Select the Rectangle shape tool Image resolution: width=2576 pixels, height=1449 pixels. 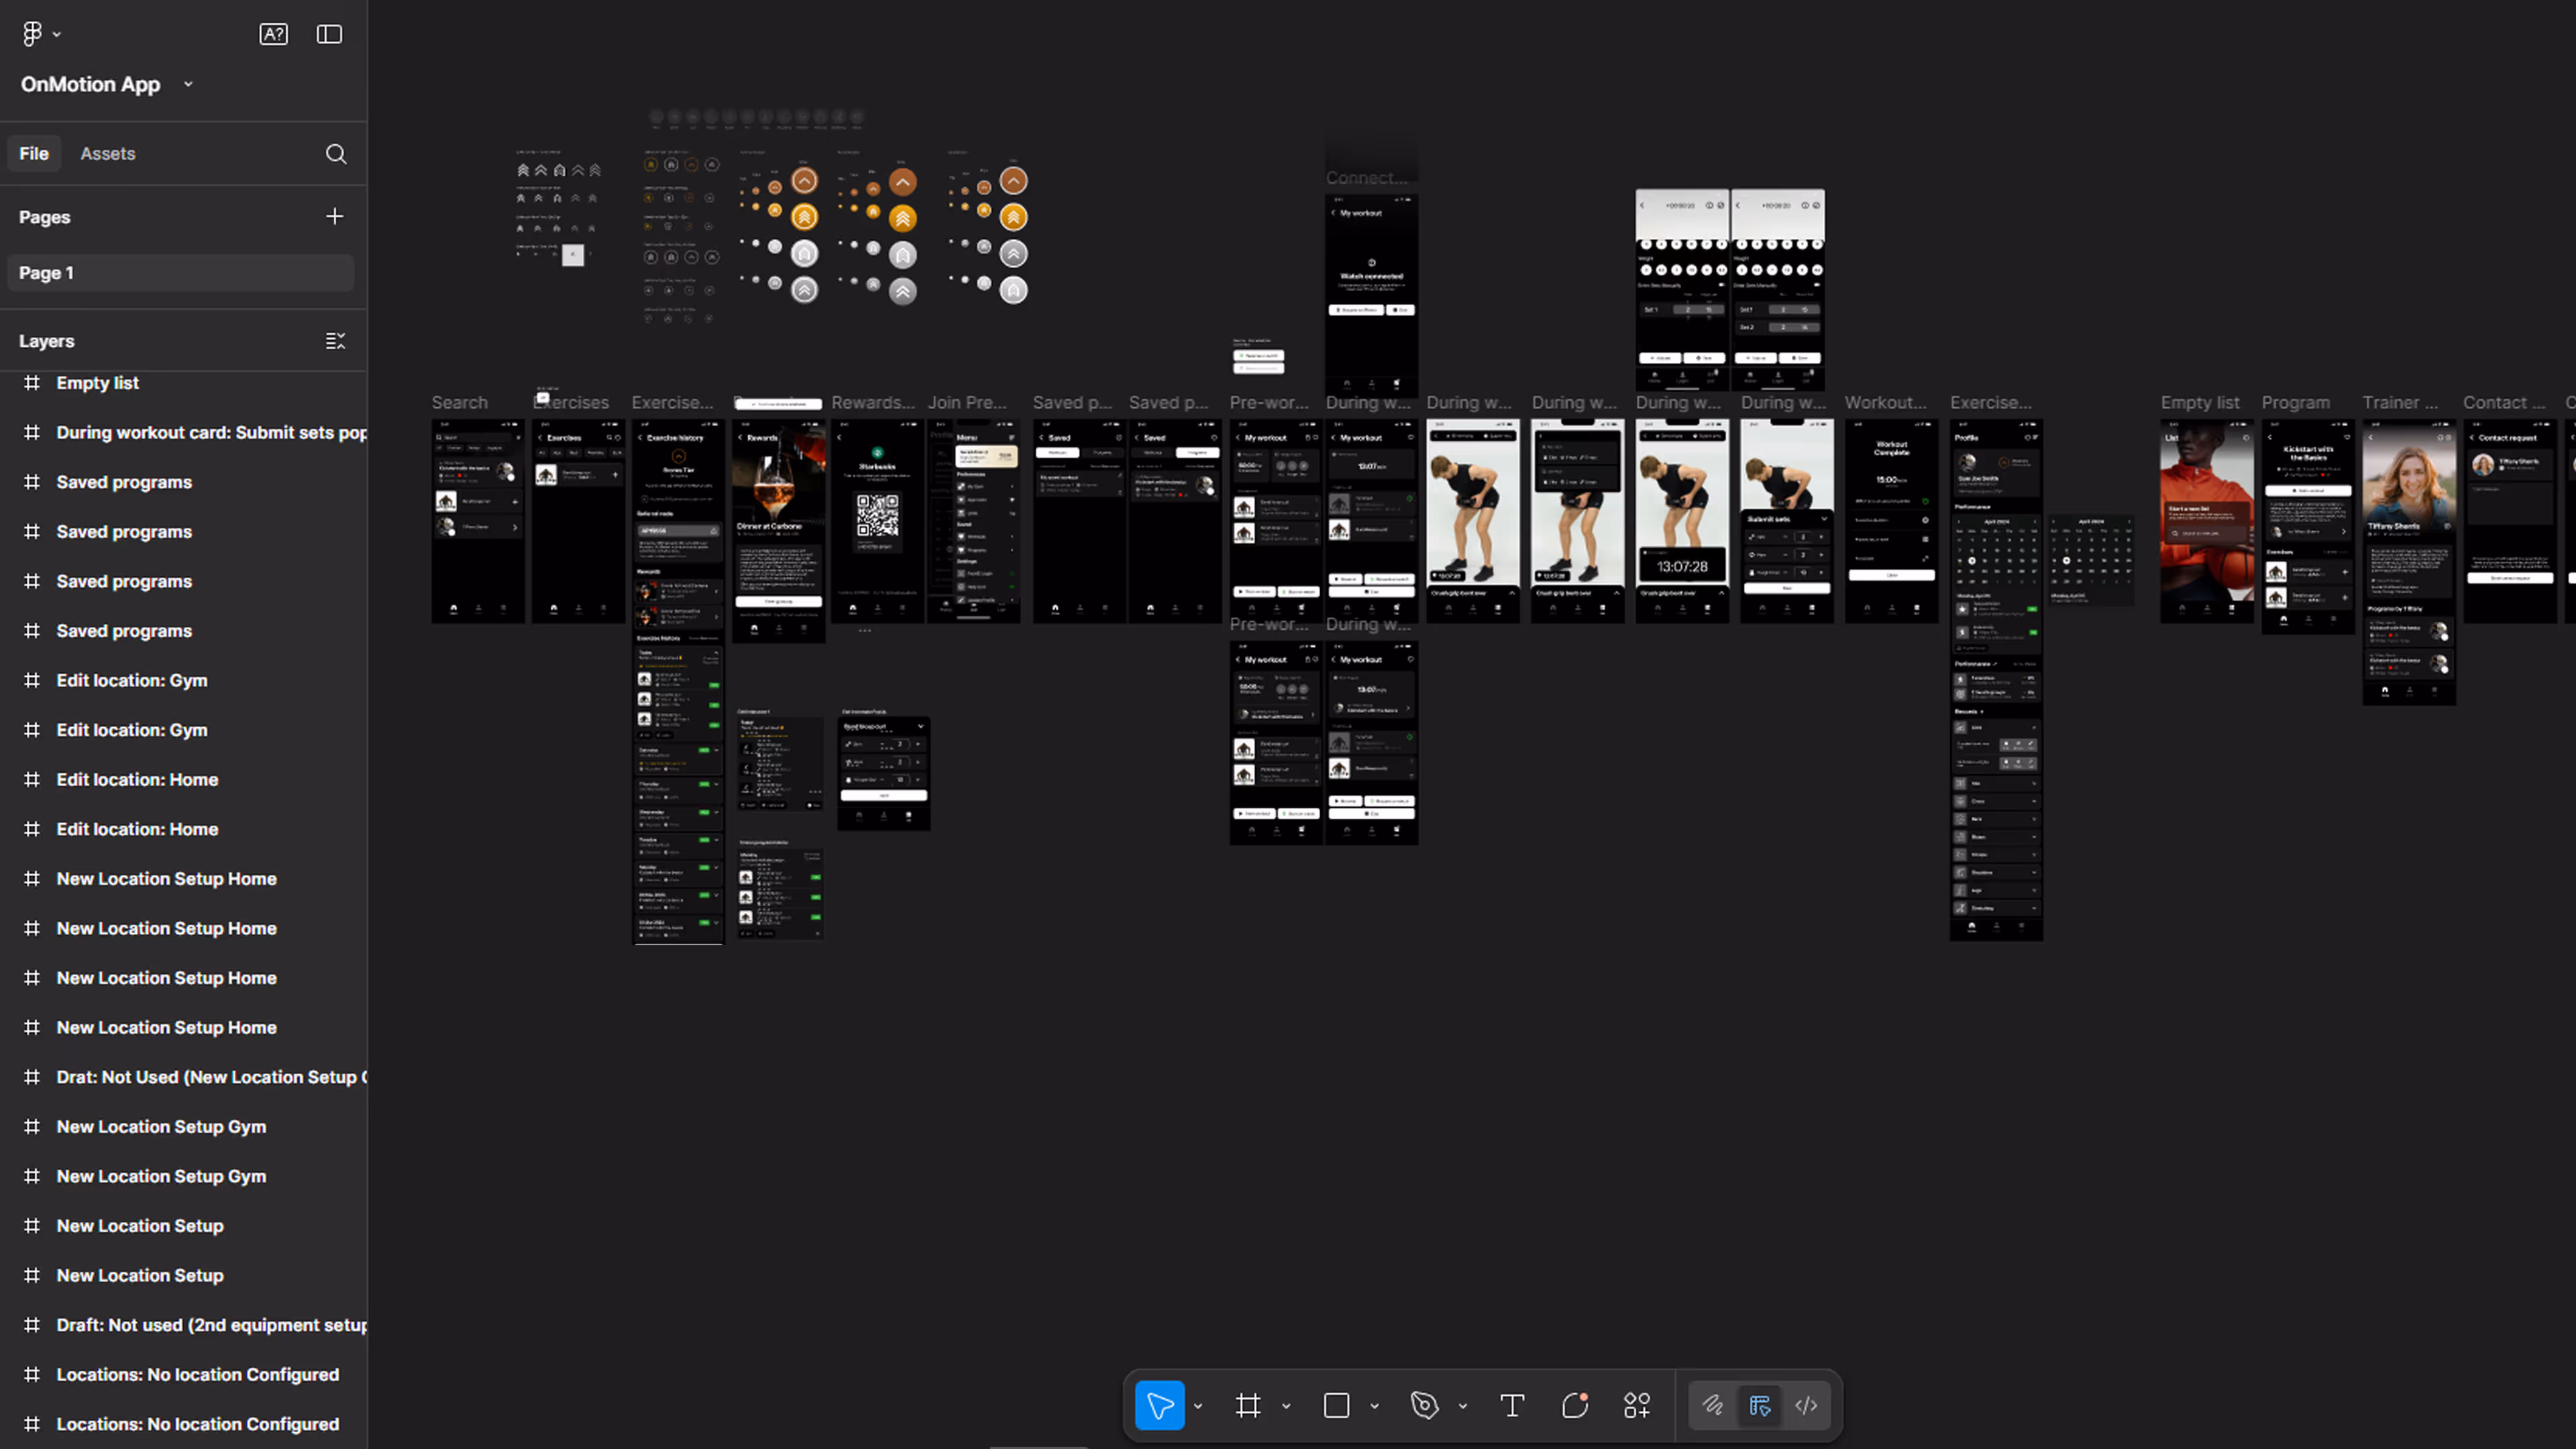pos(1336,1405)
